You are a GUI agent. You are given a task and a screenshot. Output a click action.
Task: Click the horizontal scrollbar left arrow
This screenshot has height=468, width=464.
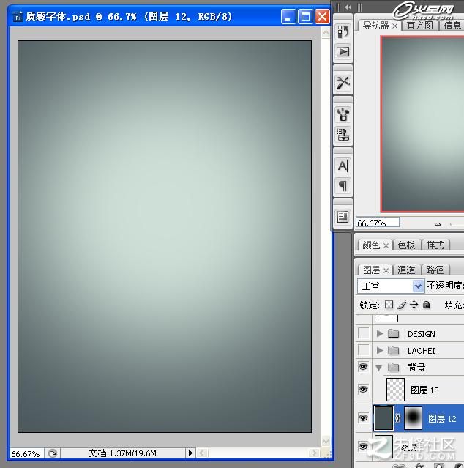tap(202, 453)
